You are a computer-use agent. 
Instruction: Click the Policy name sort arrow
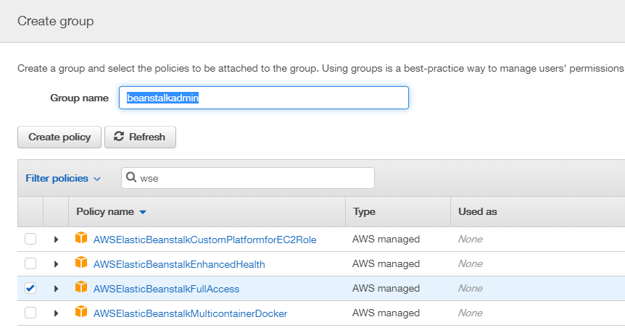click(143, 212)
